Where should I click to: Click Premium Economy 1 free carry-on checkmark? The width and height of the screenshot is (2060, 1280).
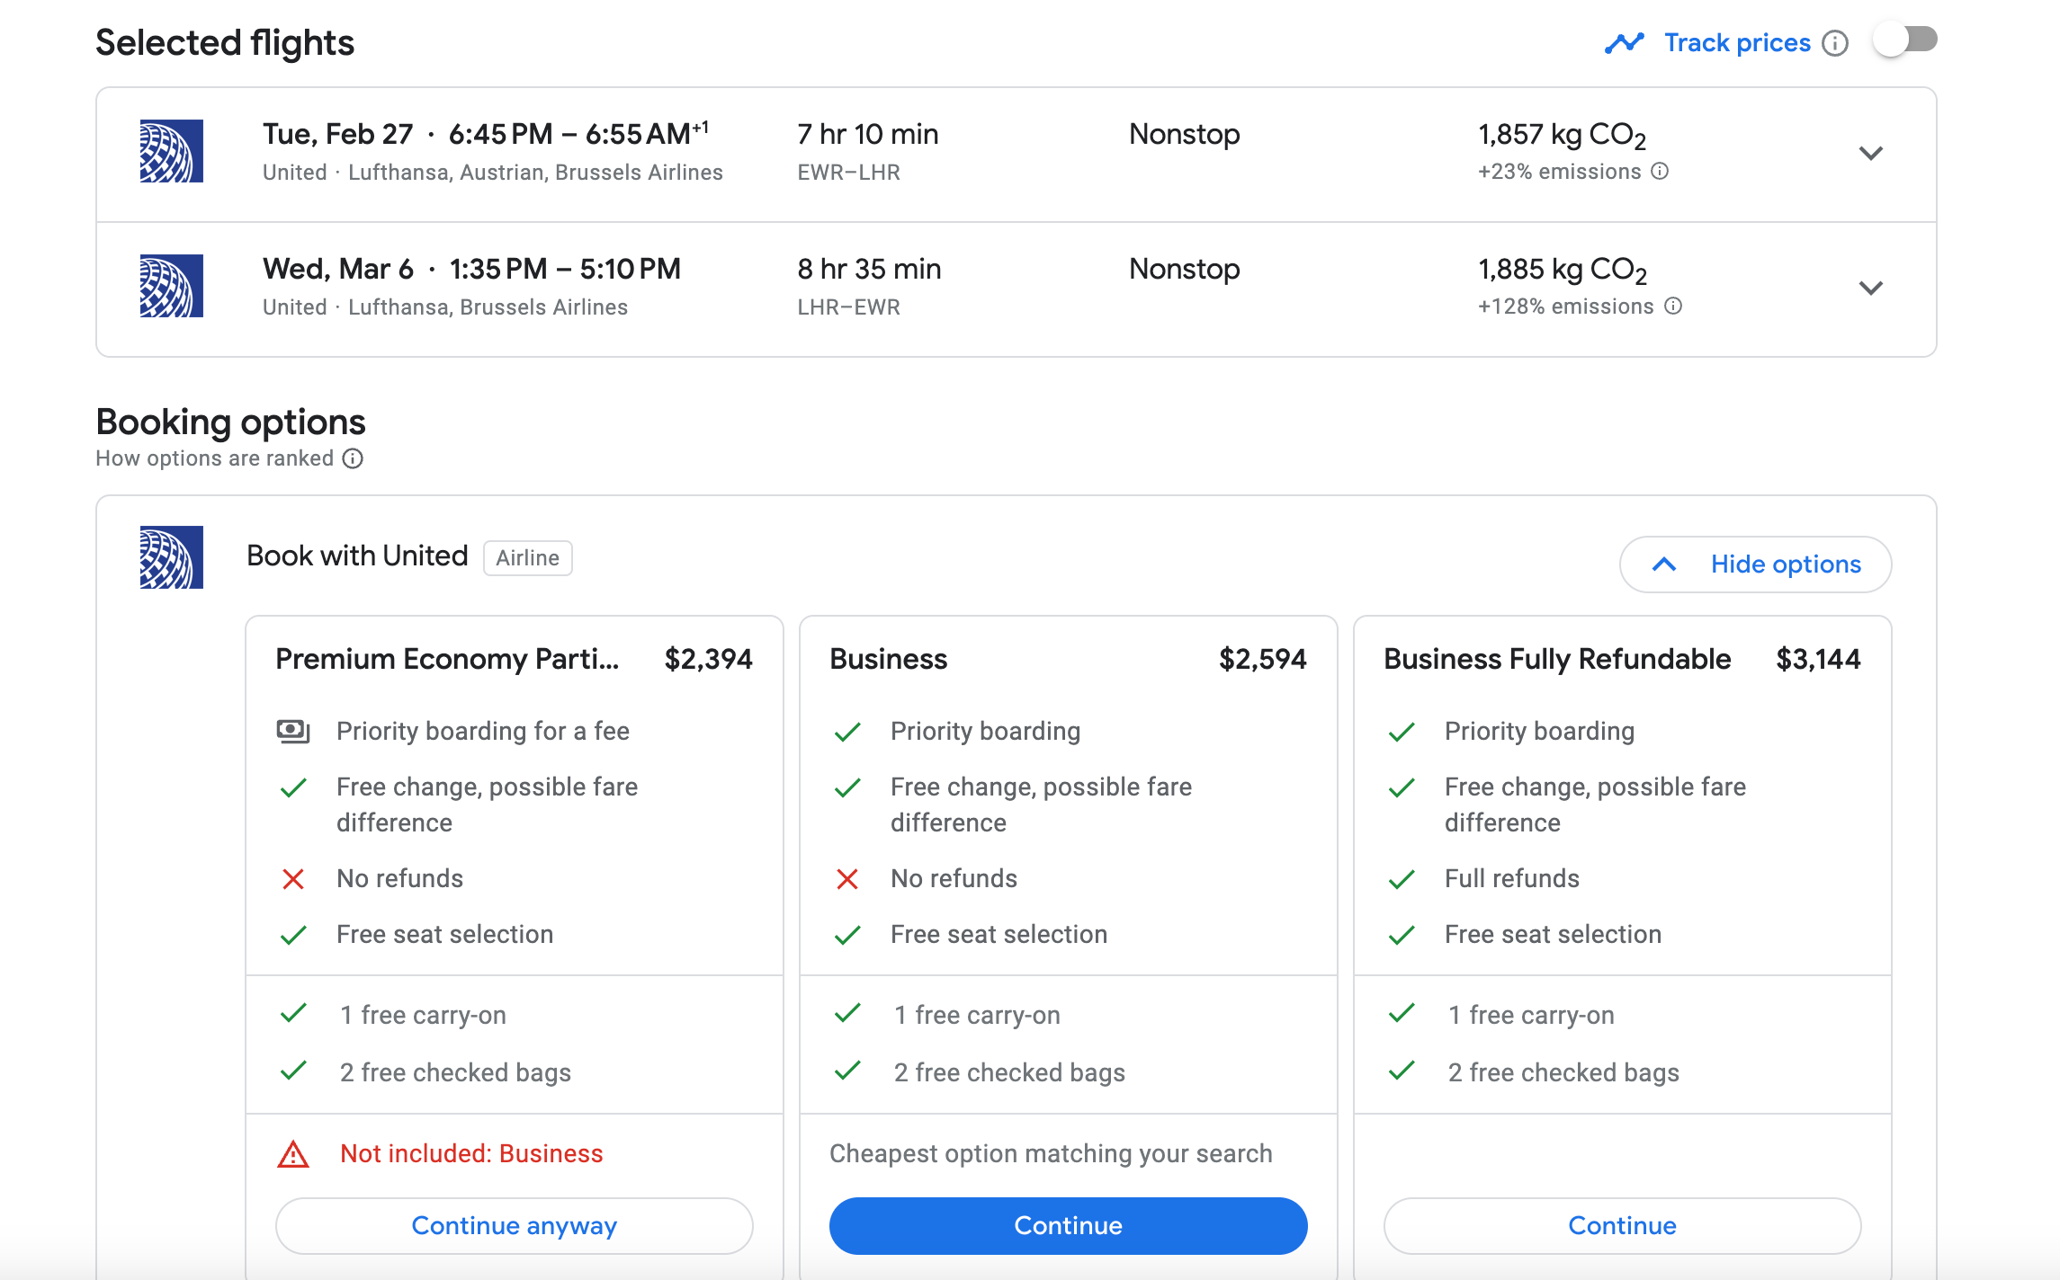click(293, 1013)
